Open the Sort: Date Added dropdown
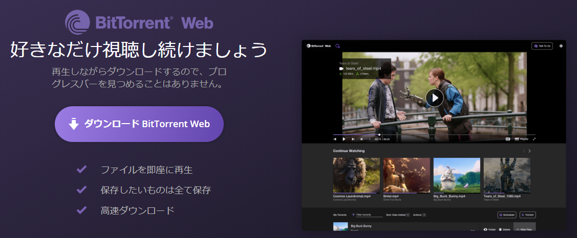Image resolution: width=577 pixels, height=238 pixels. [398, 215]
